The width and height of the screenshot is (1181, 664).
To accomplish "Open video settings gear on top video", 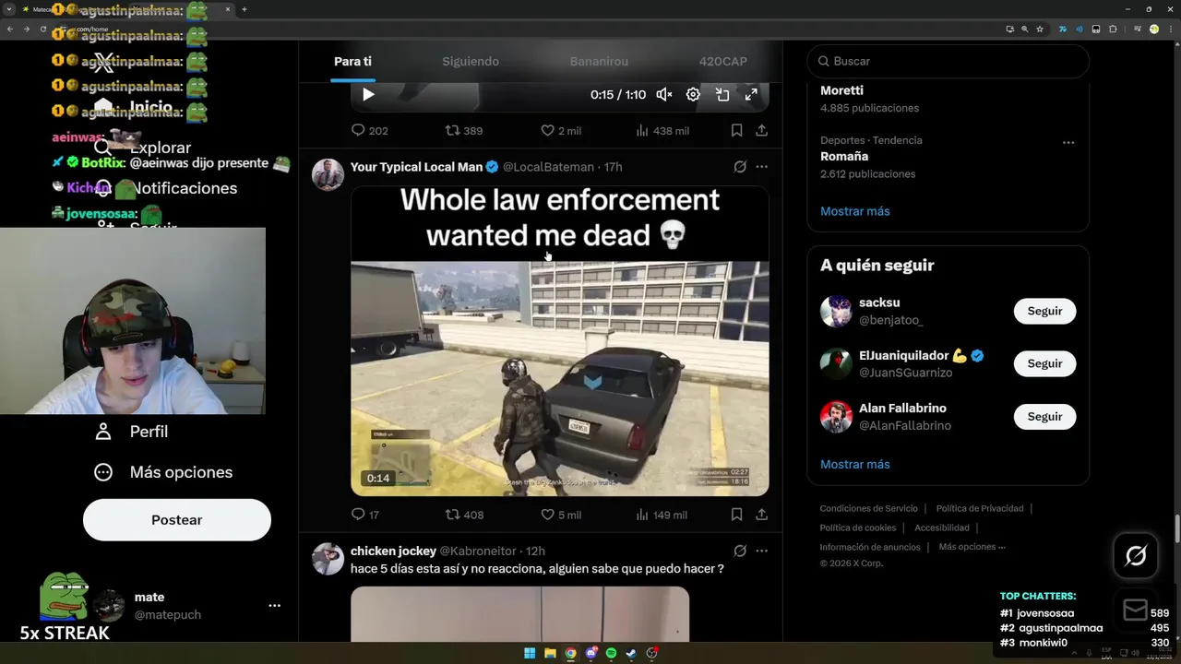I will [x=693, y=94].
